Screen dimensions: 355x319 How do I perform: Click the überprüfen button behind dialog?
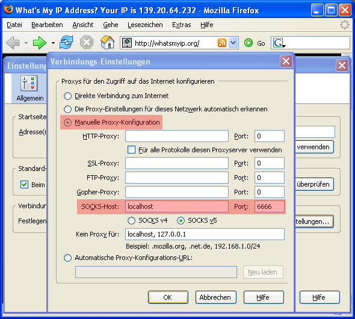pyautogui.click(x=314, y=184)
